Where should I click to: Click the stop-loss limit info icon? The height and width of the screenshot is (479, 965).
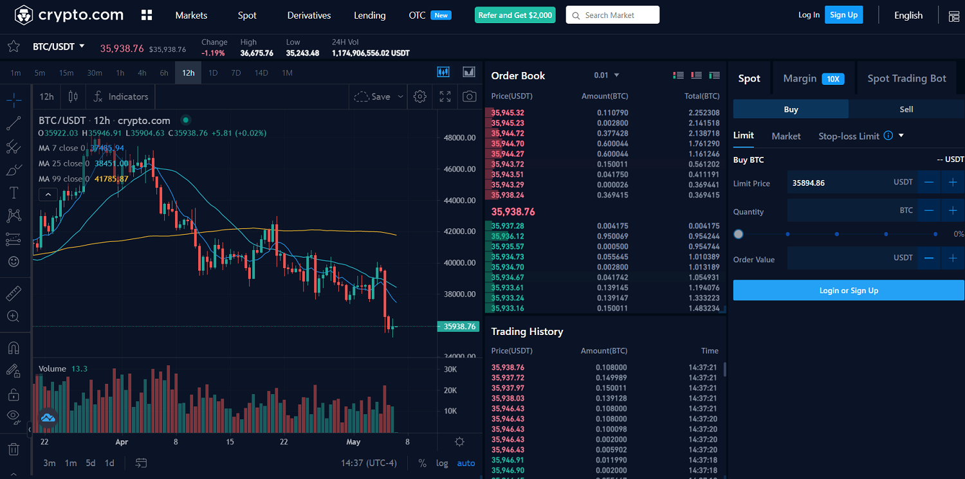[x=888, y=136]
